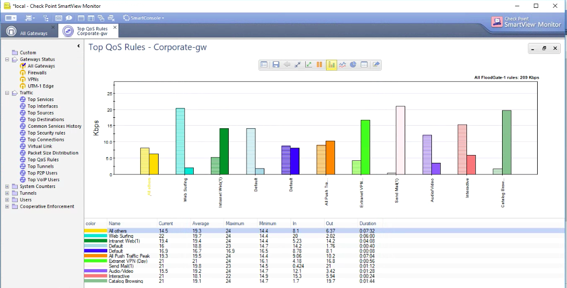Open the SmartConsole dropdown menu
Viewport: 567px width, 288px height.
[x=143, y=18]
